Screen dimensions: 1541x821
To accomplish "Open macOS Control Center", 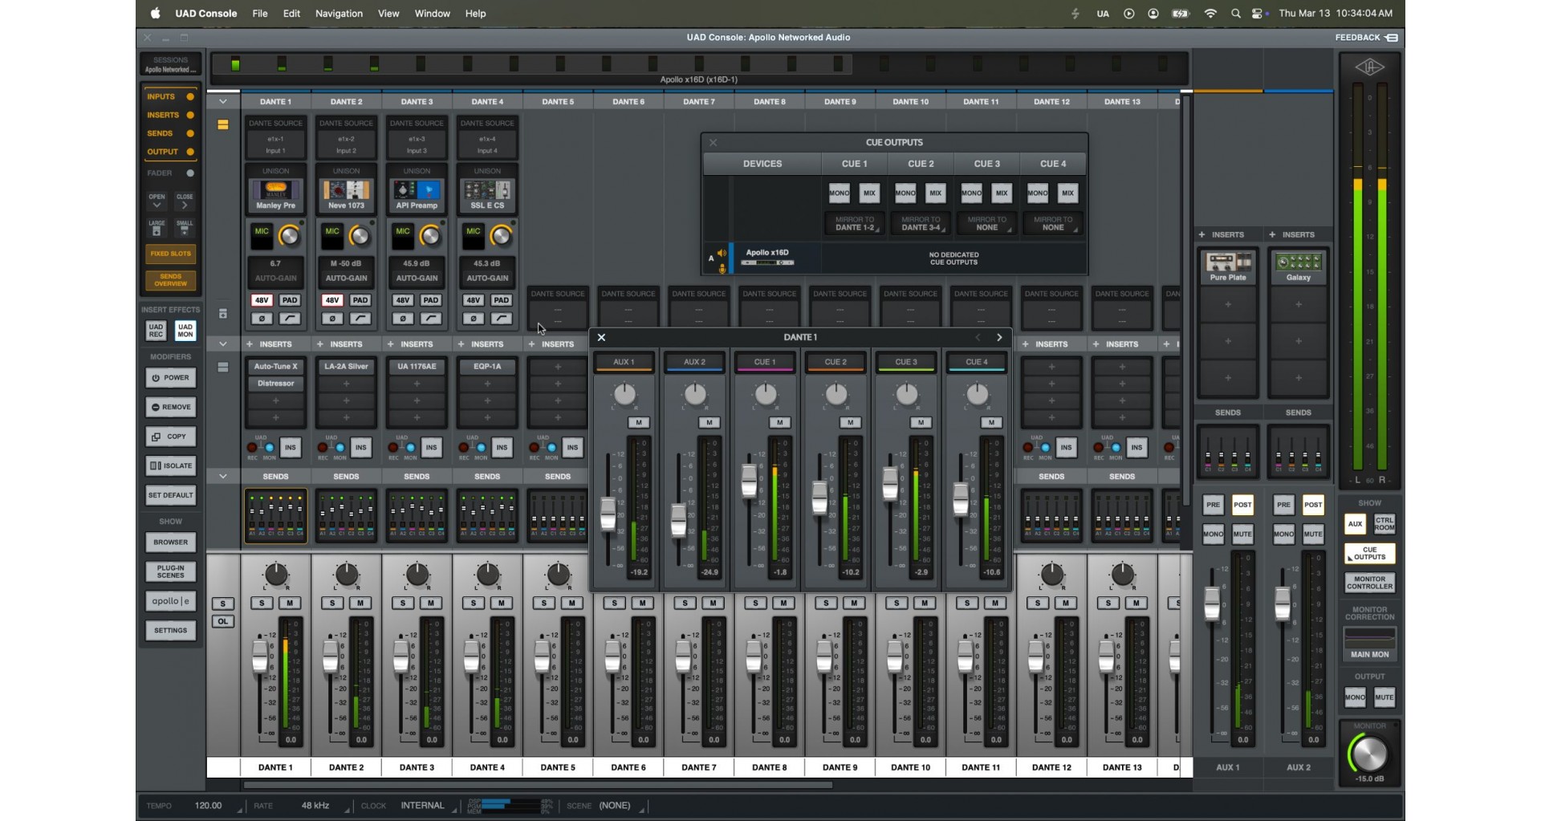I will [x=1257, y=14].
